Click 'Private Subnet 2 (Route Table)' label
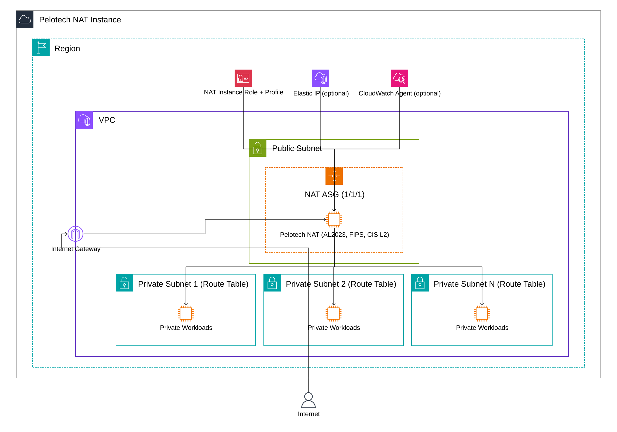617x432 pixels. (341, 284)
